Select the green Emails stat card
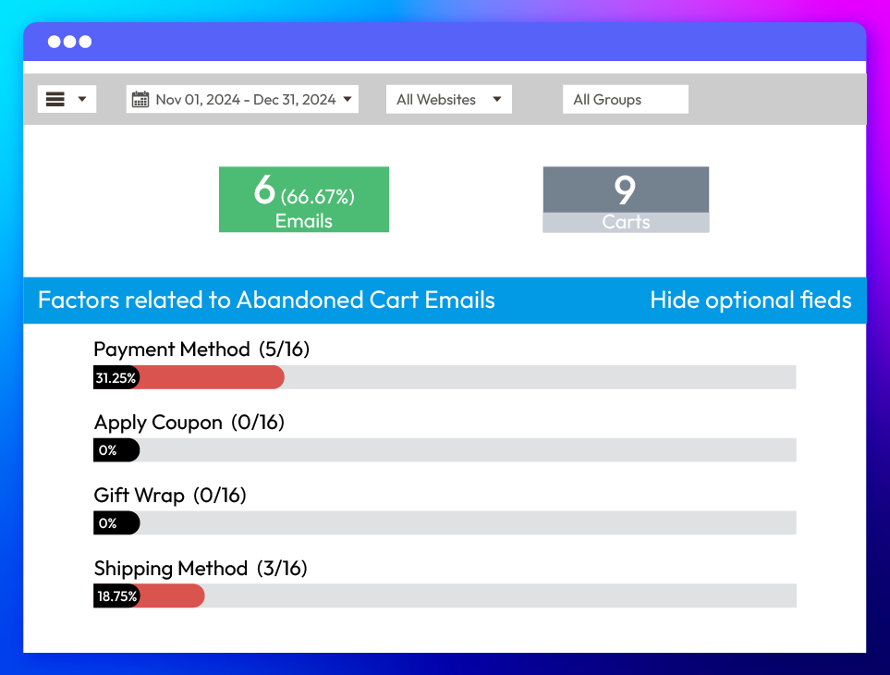This screenshot has height=675, width=890. (x=304, y=200)
